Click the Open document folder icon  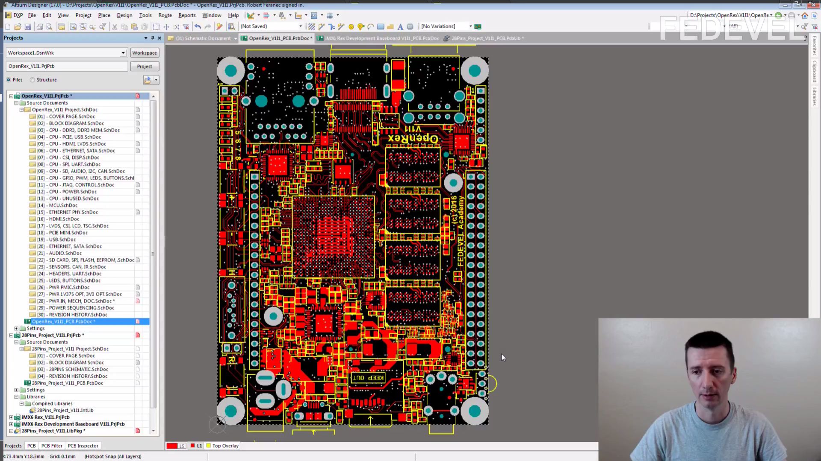pos(18,26)
